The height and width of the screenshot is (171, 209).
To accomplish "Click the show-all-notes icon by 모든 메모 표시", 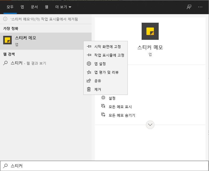I will tap(103, 106).
